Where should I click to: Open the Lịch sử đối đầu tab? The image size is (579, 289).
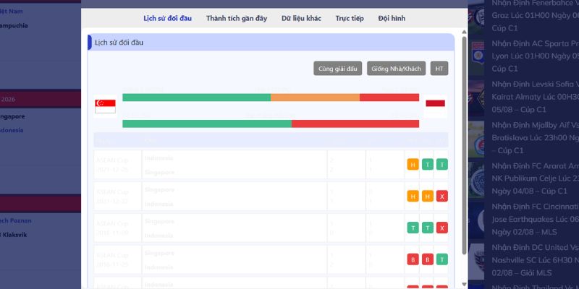pyautogui.click(x=167, y=19)
